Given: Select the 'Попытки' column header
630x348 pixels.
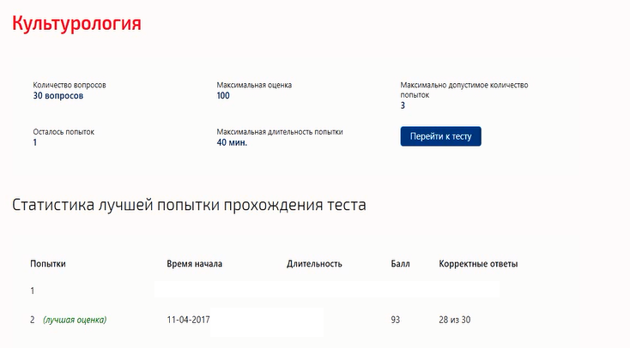Looking at the screenshot, I should click(48, 264).
